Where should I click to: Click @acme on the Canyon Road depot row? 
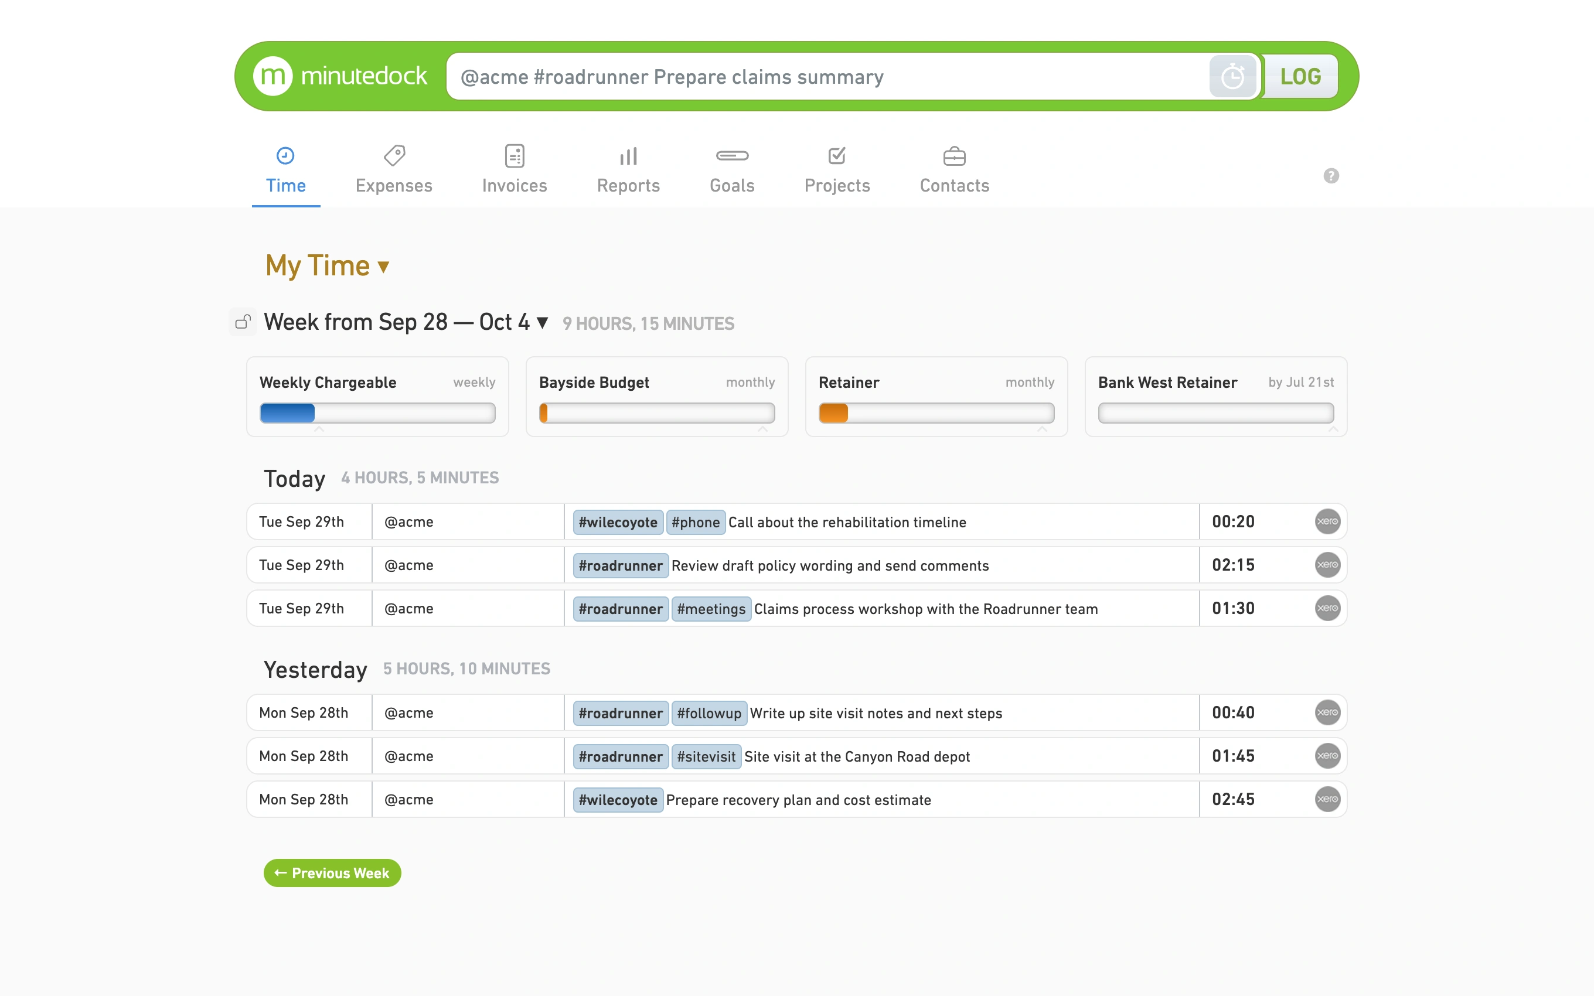click(x=409, y=756)
